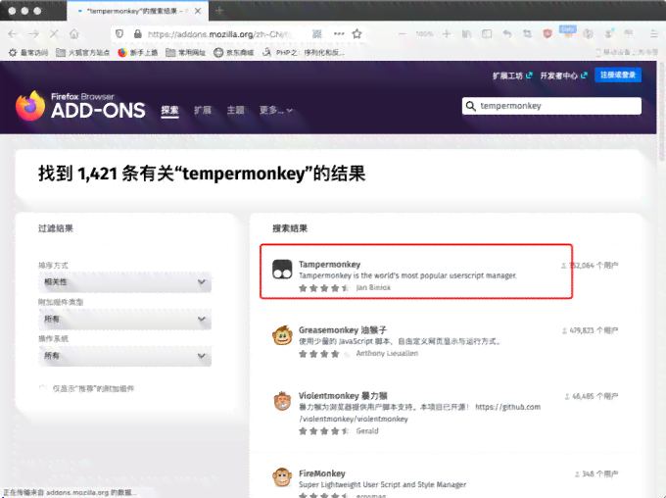Click the QR code icon in address bar

tap(317, 33)
